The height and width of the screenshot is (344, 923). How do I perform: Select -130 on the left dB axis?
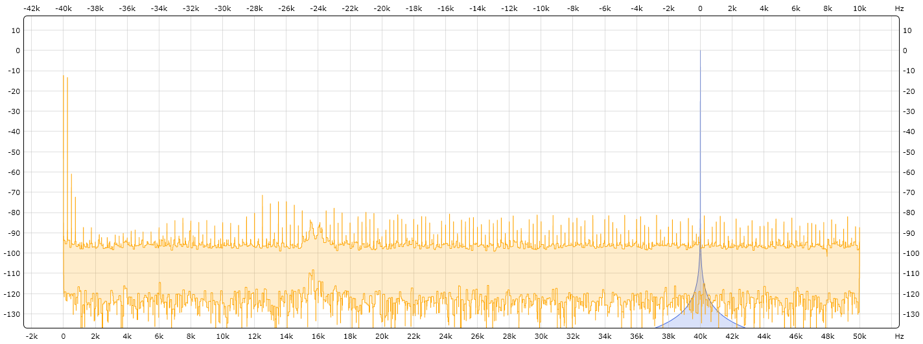tap(12, 314)
